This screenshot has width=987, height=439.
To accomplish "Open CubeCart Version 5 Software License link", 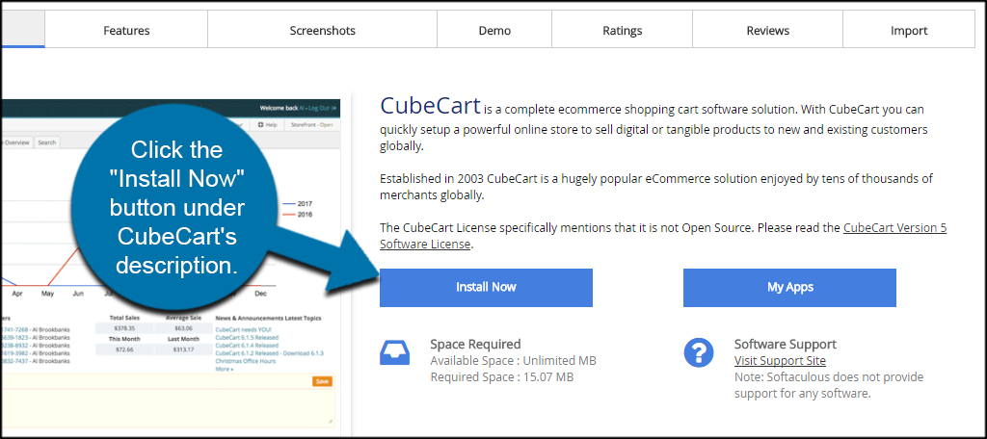I will pyautogui.click(x=663, y=236).
